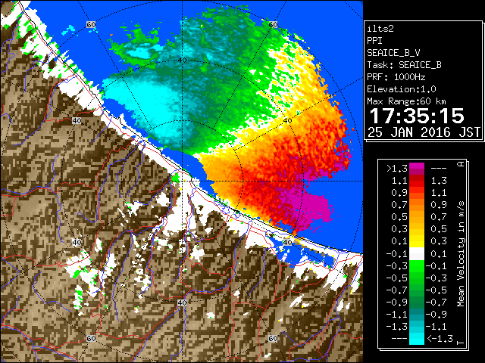485x363 pixels.
Task: Click the 'T' letter at legend's bottom corner
Action: pos(461,343)
